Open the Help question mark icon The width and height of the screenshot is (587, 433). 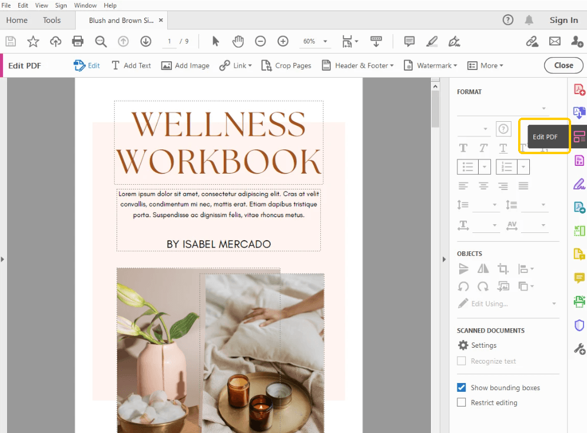click(x=508, y=20)
